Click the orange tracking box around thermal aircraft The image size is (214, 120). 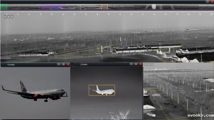coord(102,90)
